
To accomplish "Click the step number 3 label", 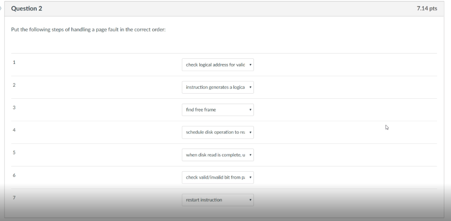I will point(14,108).
